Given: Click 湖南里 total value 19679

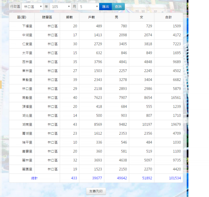Looking at the screenshot, I should tap(176, 124).
